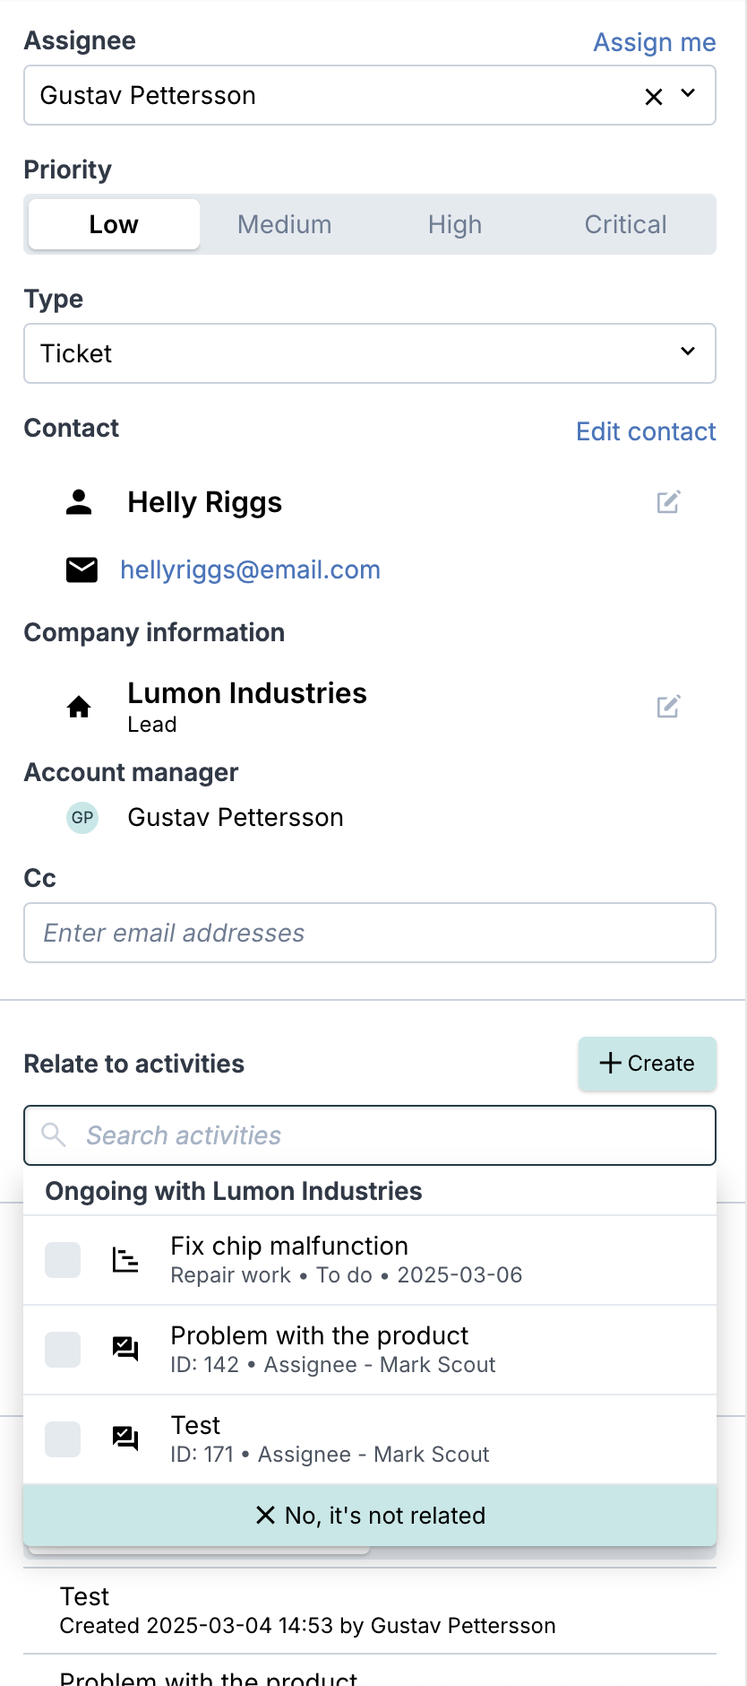Edit Helly Riggs using pencil icon
The height and width of the screenshot is (1686, 747).
(x=668, y=502)
